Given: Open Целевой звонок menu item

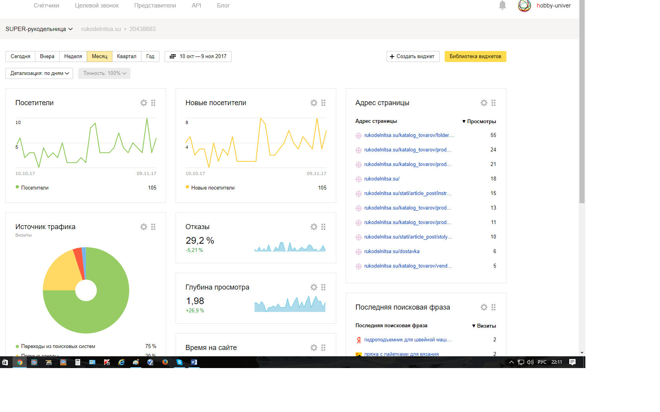Looking at the screenshot, I should 97,5.
